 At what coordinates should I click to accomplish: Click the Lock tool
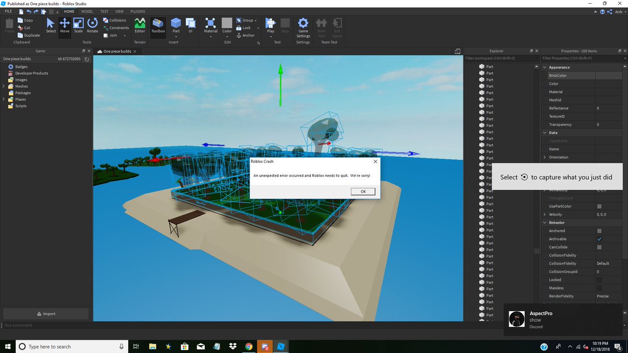tap(244, 28)
